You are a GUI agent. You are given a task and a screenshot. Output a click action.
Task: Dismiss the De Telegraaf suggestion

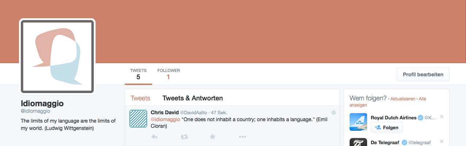point(442,141)
